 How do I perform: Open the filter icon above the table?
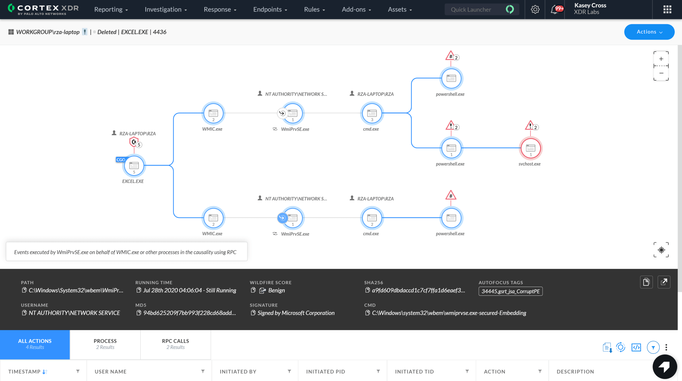[x=653, y=347]
